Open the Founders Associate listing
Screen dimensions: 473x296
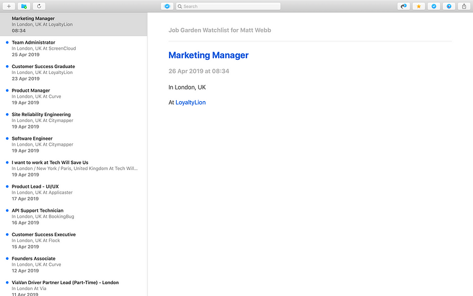[73, 265]
